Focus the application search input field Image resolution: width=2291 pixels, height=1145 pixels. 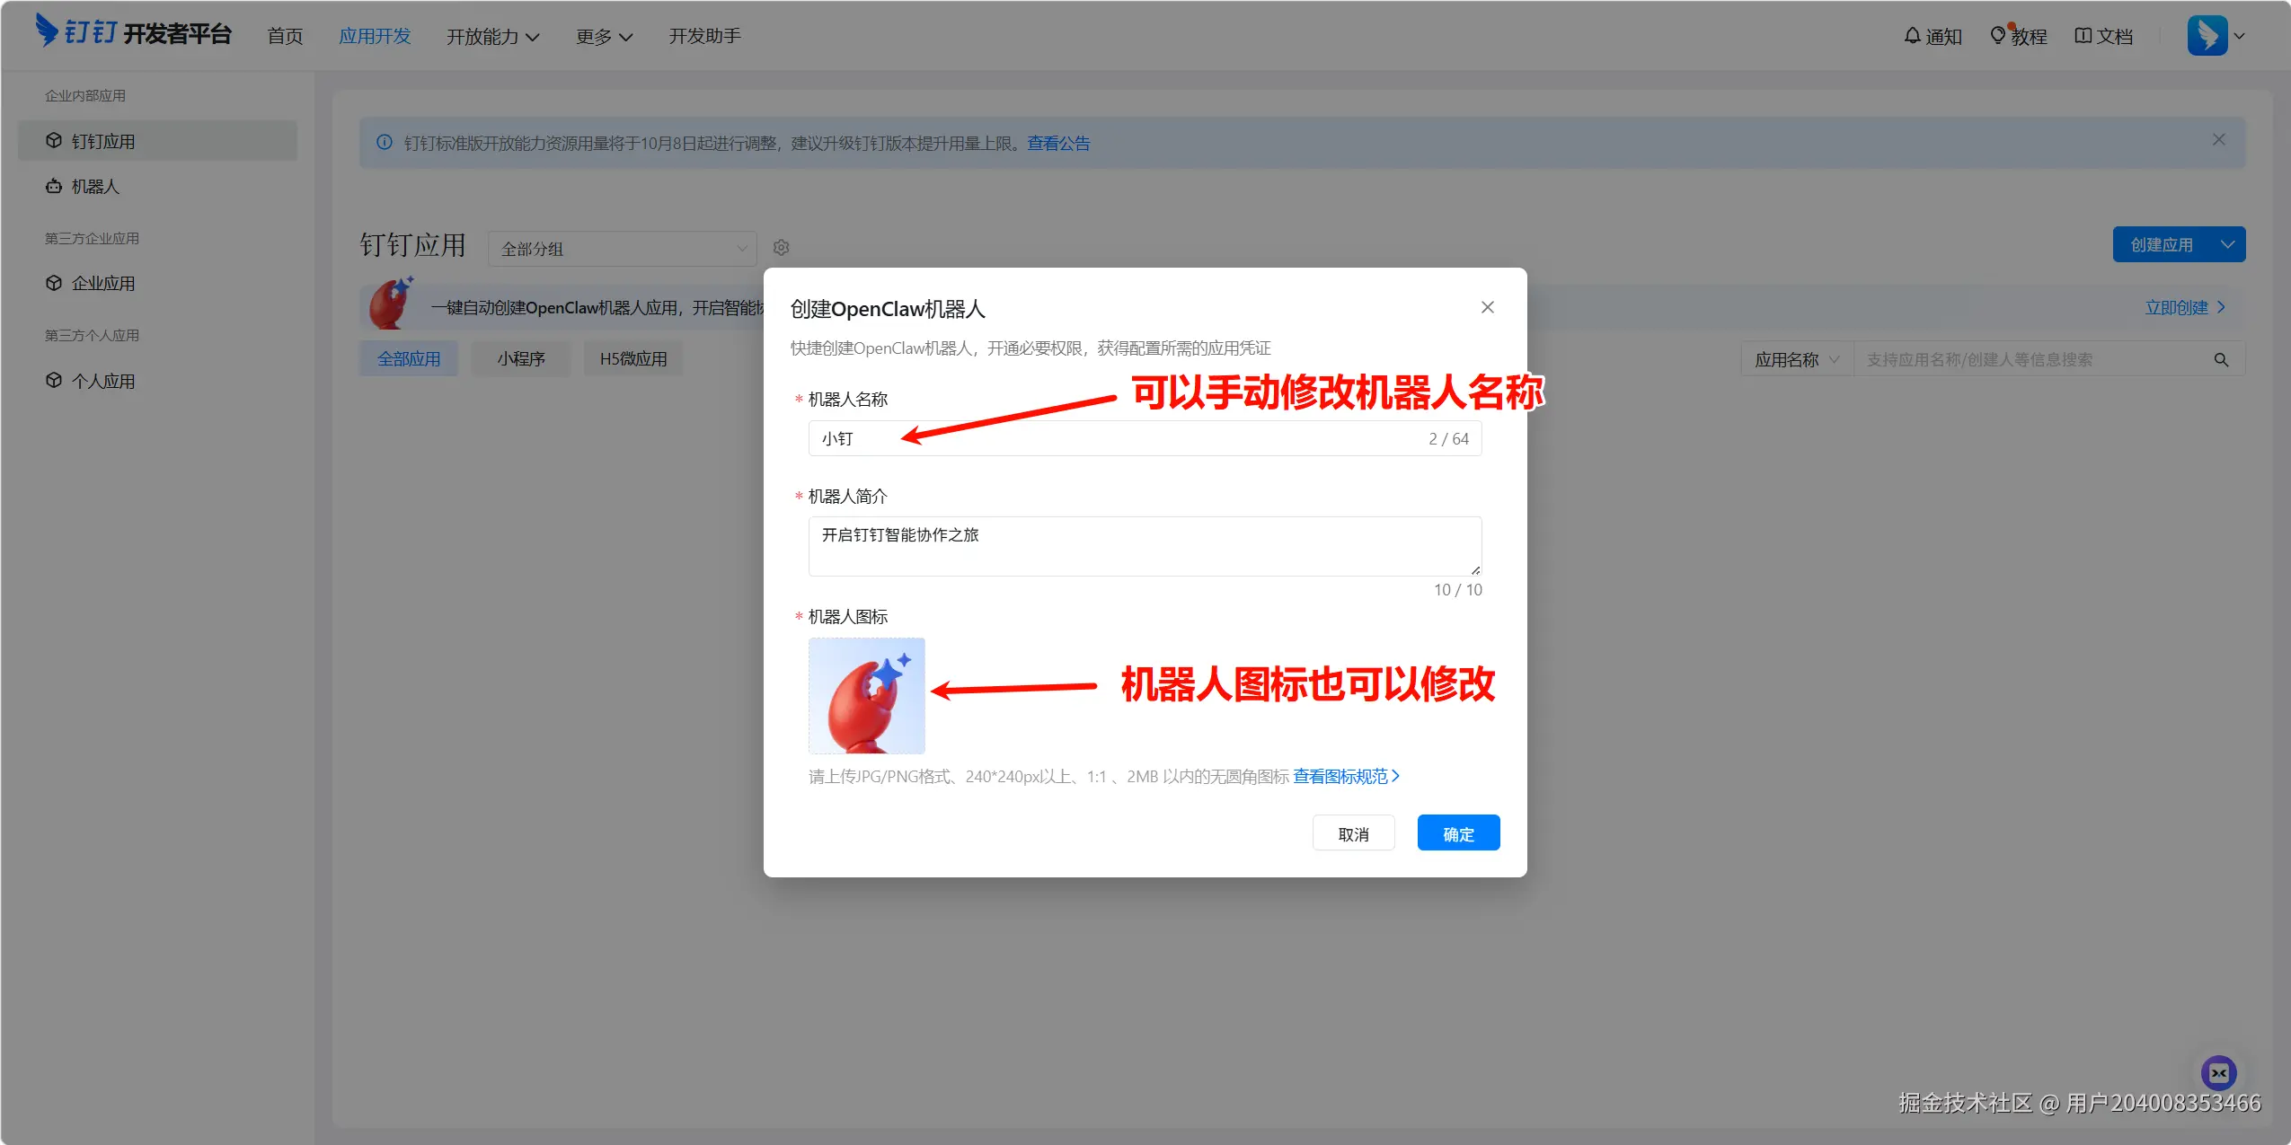2030,359
